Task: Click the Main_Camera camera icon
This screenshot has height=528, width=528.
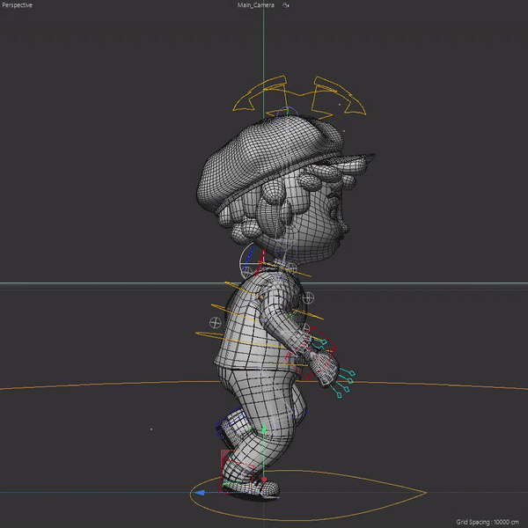Action: 285,5
